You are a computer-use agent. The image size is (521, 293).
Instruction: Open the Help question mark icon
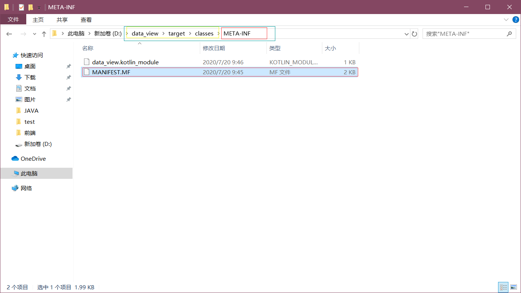click(x=515, y=20)
